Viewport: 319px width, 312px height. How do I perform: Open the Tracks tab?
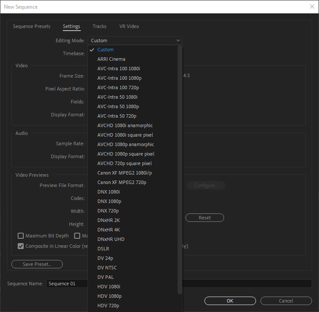pyautogui.click(x=100, y=26)
